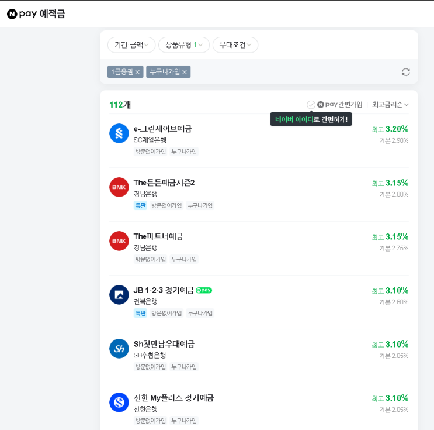This screenshot has width=434, height=430.
Task: Click the BNK logo beside The든든예금시즌2
Action: (119, 187)
